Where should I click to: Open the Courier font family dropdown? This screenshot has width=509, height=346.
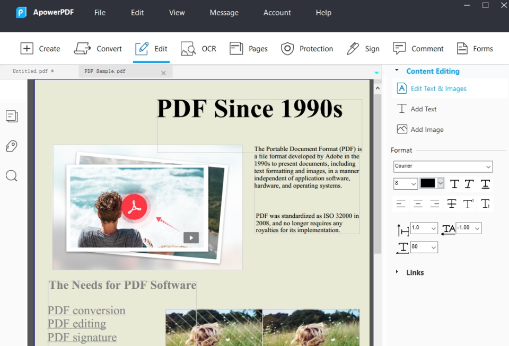coord(443,166)
